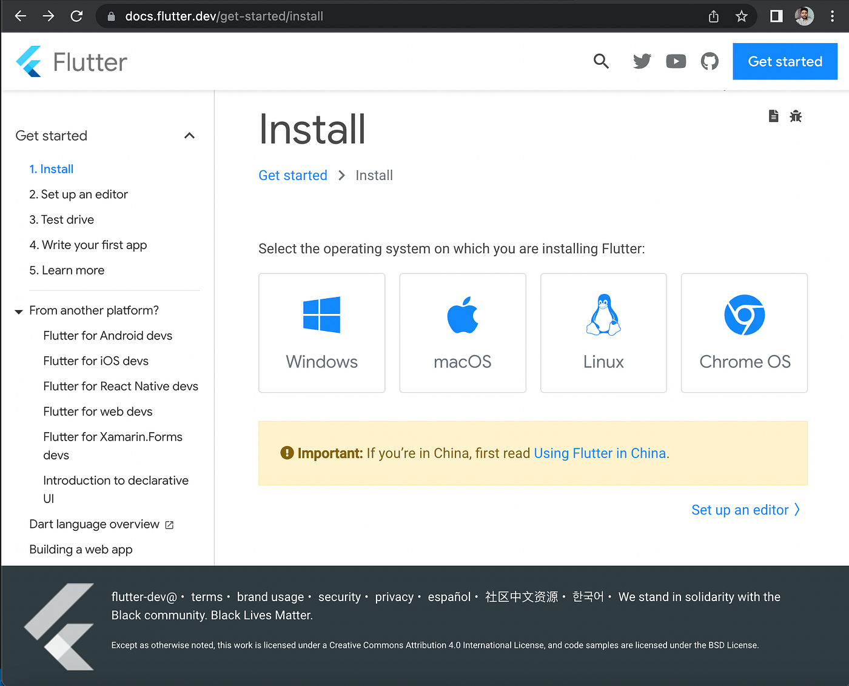Select Flutter for React Native devs
Image resolution: width=849 pixels, height=686 pixels.
(x=120, y=386)
